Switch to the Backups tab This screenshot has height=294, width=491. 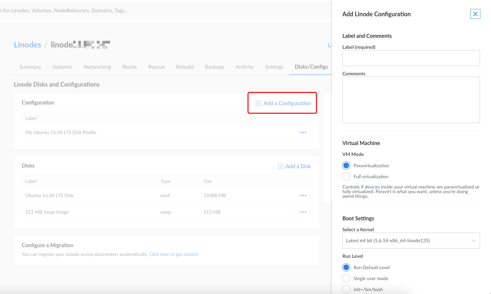tap(214, 67)
